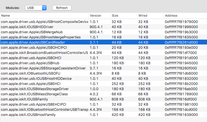Click address 0xffffff7f81635000
The width and height of the screenshot is (207, 122).
(x=181, y=37)
